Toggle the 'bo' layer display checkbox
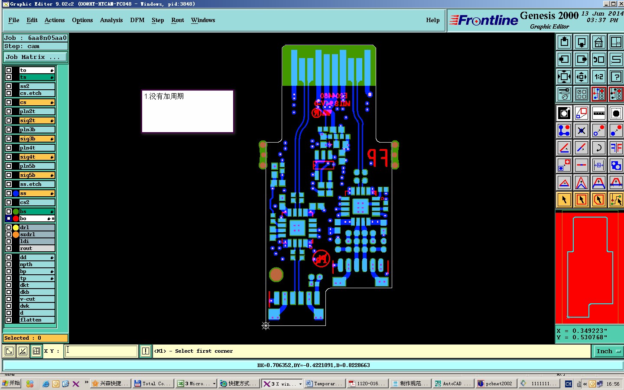Image resolution: width=624 pixels, height=390 pixels. 9,218
